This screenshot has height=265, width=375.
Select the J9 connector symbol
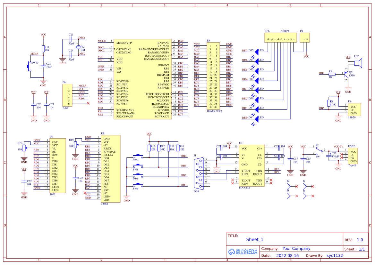(x=289, y=186)
